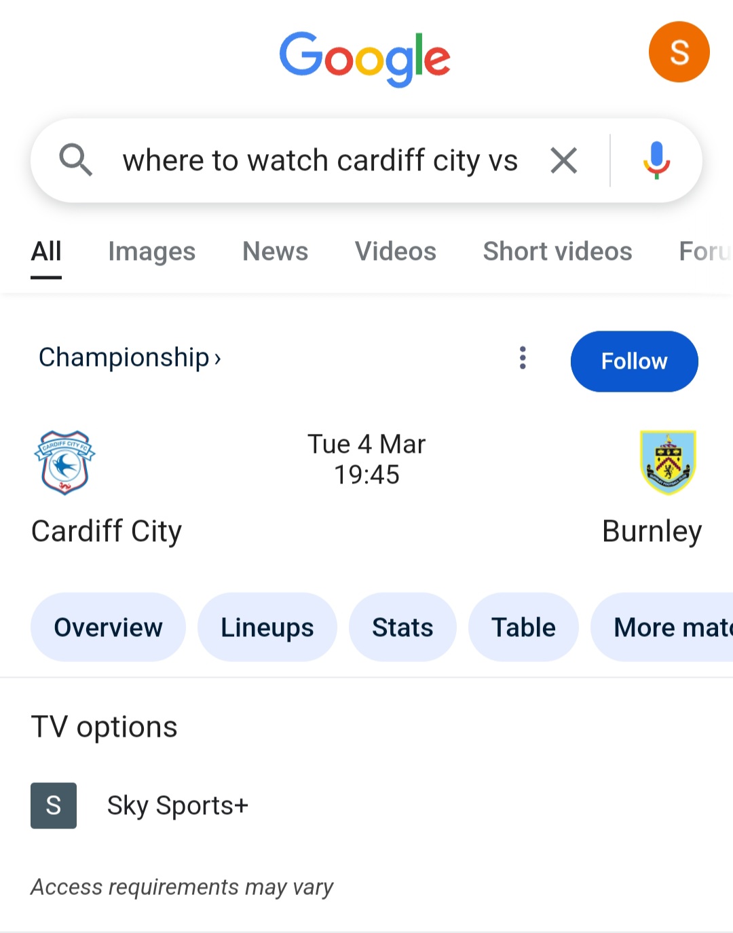Screen dimensions: 733x933
Task: Show Short videos results
Action: tap(557, 251)
